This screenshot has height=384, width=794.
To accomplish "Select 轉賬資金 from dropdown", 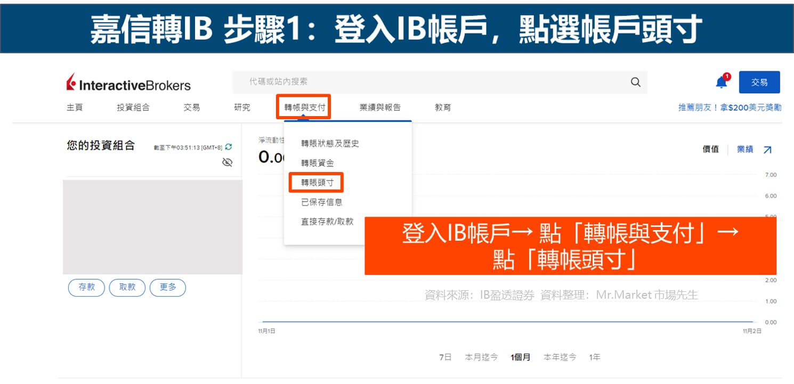I will point(317,164).
